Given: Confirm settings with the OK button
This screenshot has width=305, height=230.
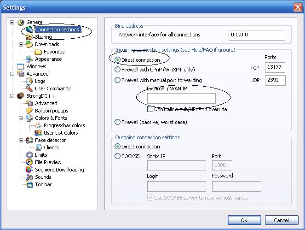Looking at the screenshot, I should [x=244, y=220].
